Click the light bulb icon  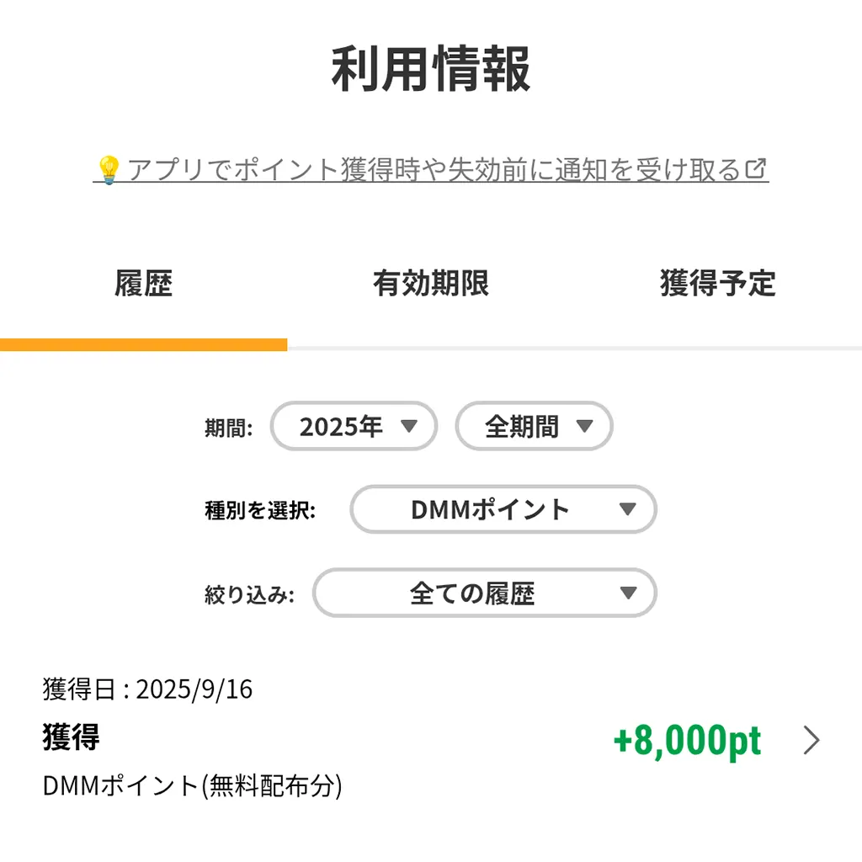coord(108,170)
